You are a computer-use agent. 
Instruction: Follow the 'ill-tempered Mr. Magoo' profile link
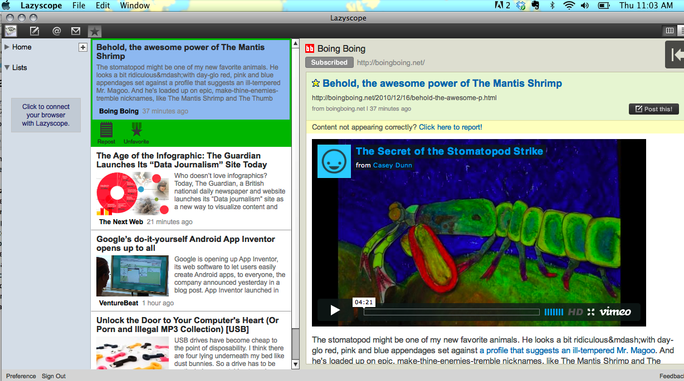pos(568,350)
